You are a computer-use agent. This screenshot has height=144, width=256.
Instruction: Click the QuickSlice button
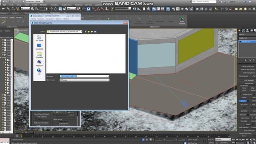click(244, 111)
